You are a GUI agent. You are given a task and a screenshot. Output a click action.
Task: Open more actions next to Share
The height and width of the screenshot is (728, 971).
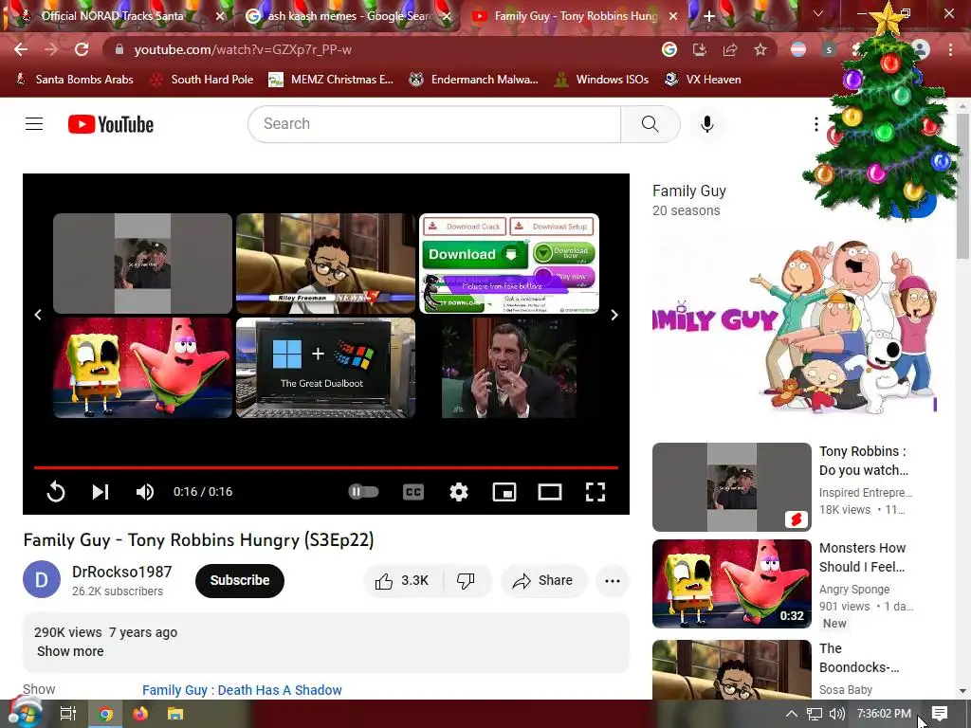coord(613,581)
